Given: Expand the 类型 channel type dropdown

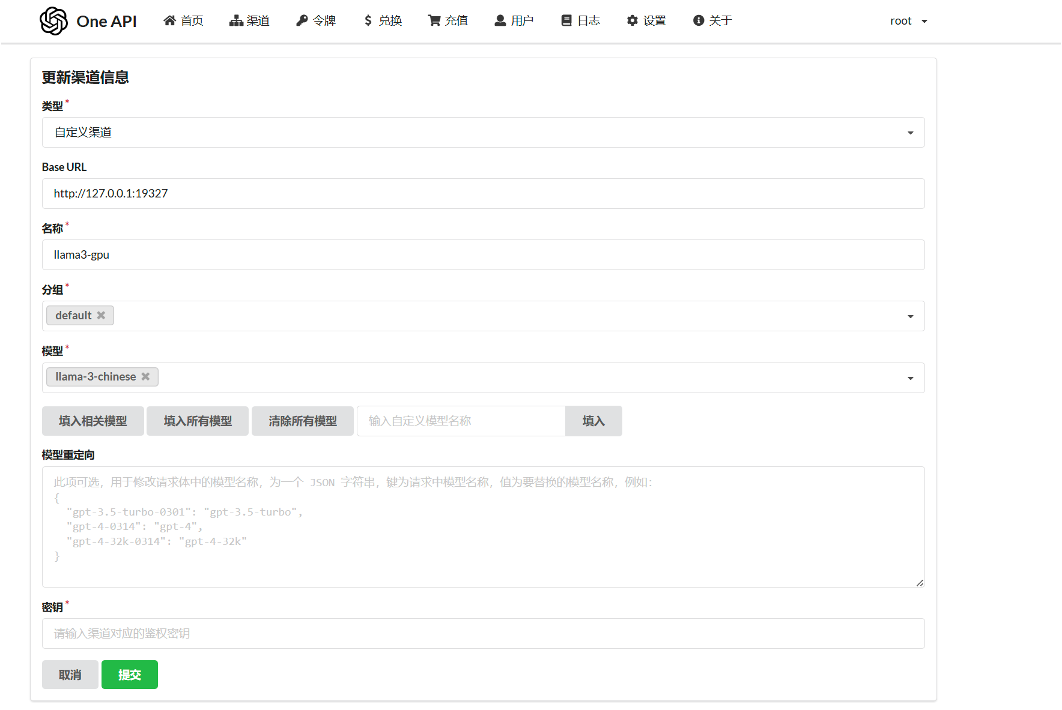Looking at the screenshot, I should point(910,133).
